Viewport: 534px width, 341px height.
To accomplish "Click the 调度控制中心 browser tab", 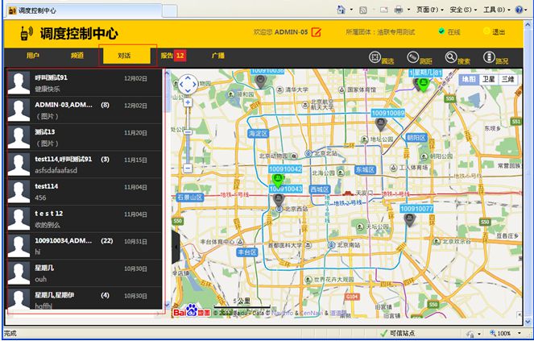I will (x=84, y=10).
